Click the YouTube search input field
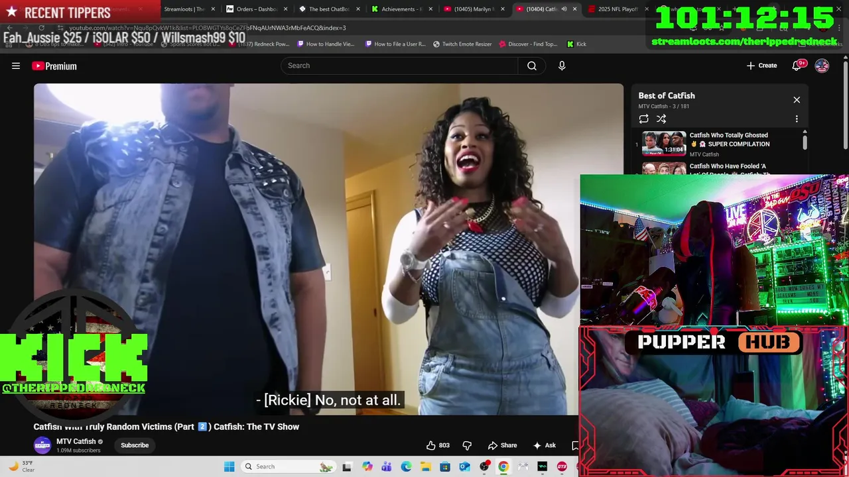 tap(400, 66)
